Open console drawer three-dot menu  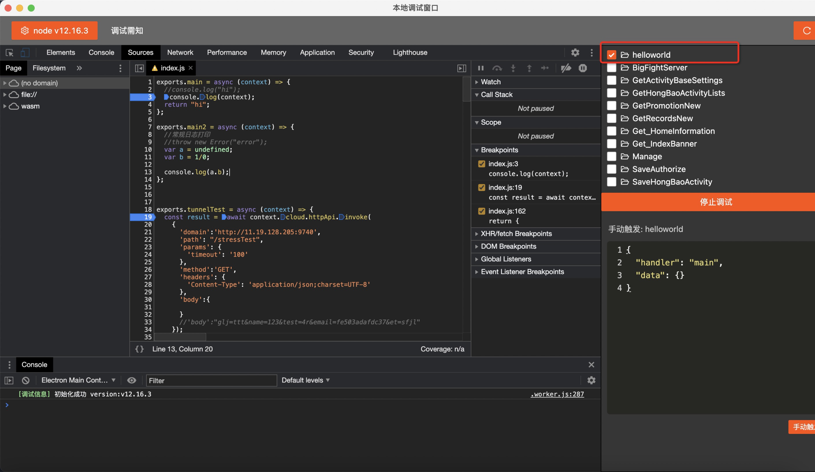10,365
